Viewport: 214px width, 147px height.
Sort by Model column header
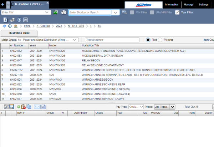(x=65, y=46)
